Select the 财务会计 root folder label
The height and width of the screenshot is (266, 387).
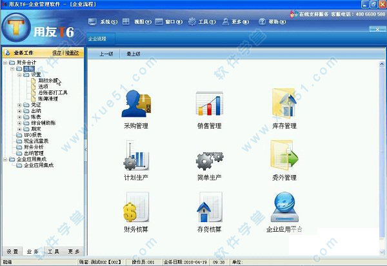26,63
